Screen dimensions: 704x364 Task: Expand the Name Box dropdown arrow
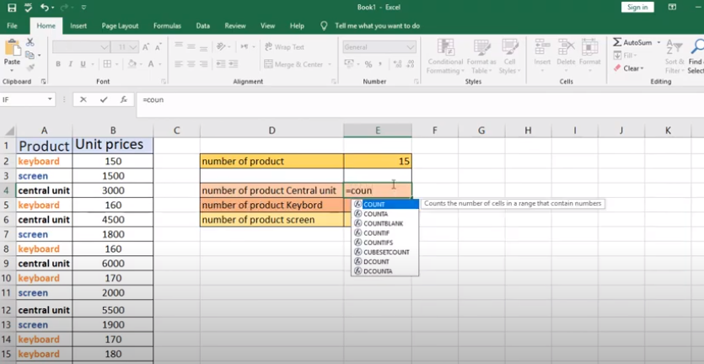click(50, 99)
